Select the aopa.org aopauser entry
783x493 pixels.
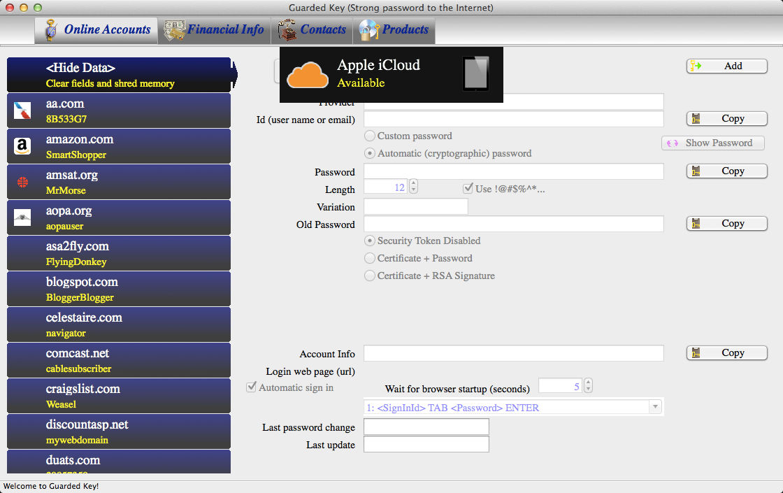(x=119, y=217)
